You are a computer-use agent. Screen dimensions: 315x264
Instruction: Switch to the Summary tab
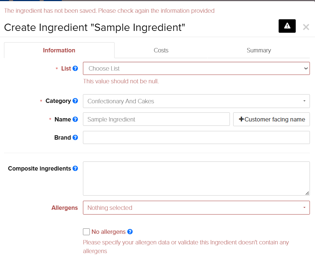click(259, 50)
